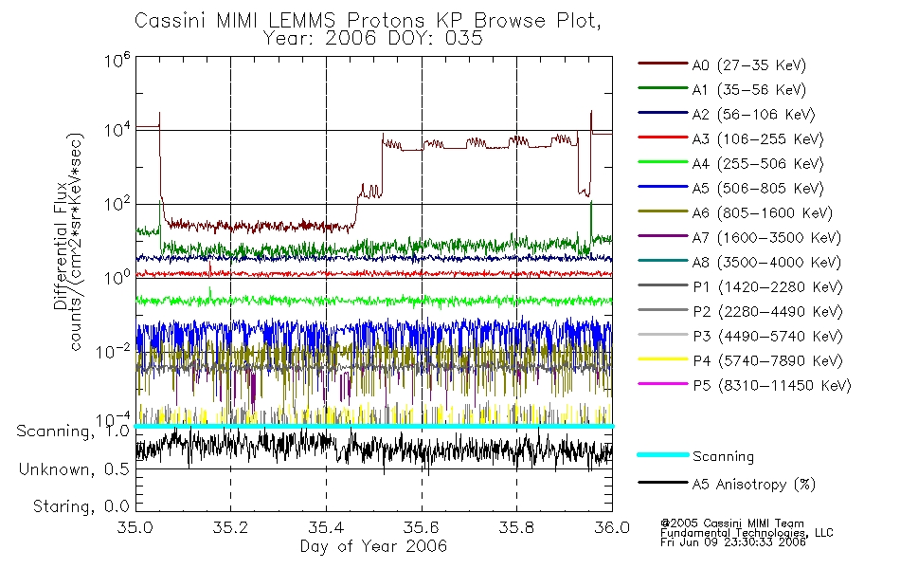The height and width of the screenshot is (569, 900).
Task: Click the P4 (5740-7890 KeV) legend label
Action: pos(767,361)
